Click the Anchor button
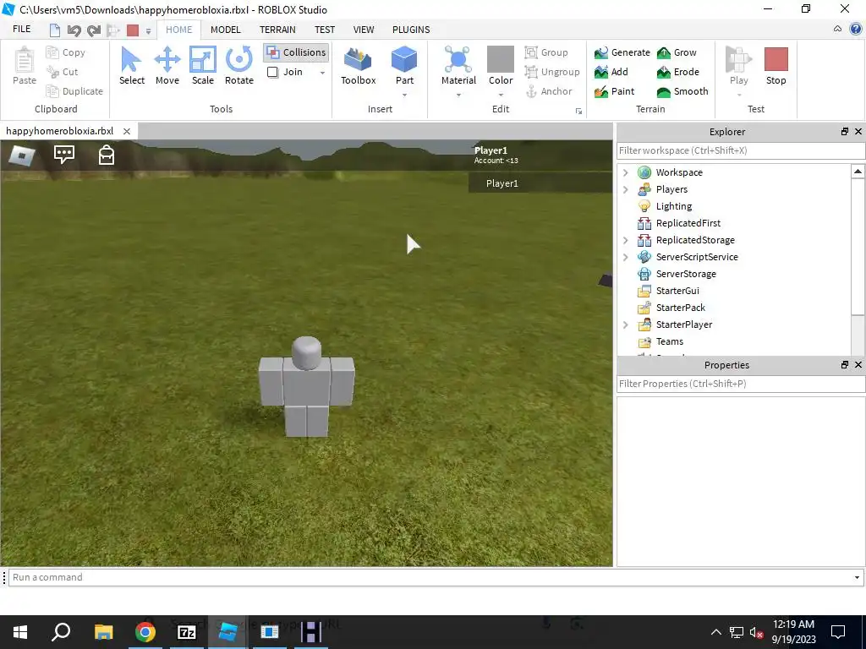This screenshot has height=649, width=866. pos(548,91)
